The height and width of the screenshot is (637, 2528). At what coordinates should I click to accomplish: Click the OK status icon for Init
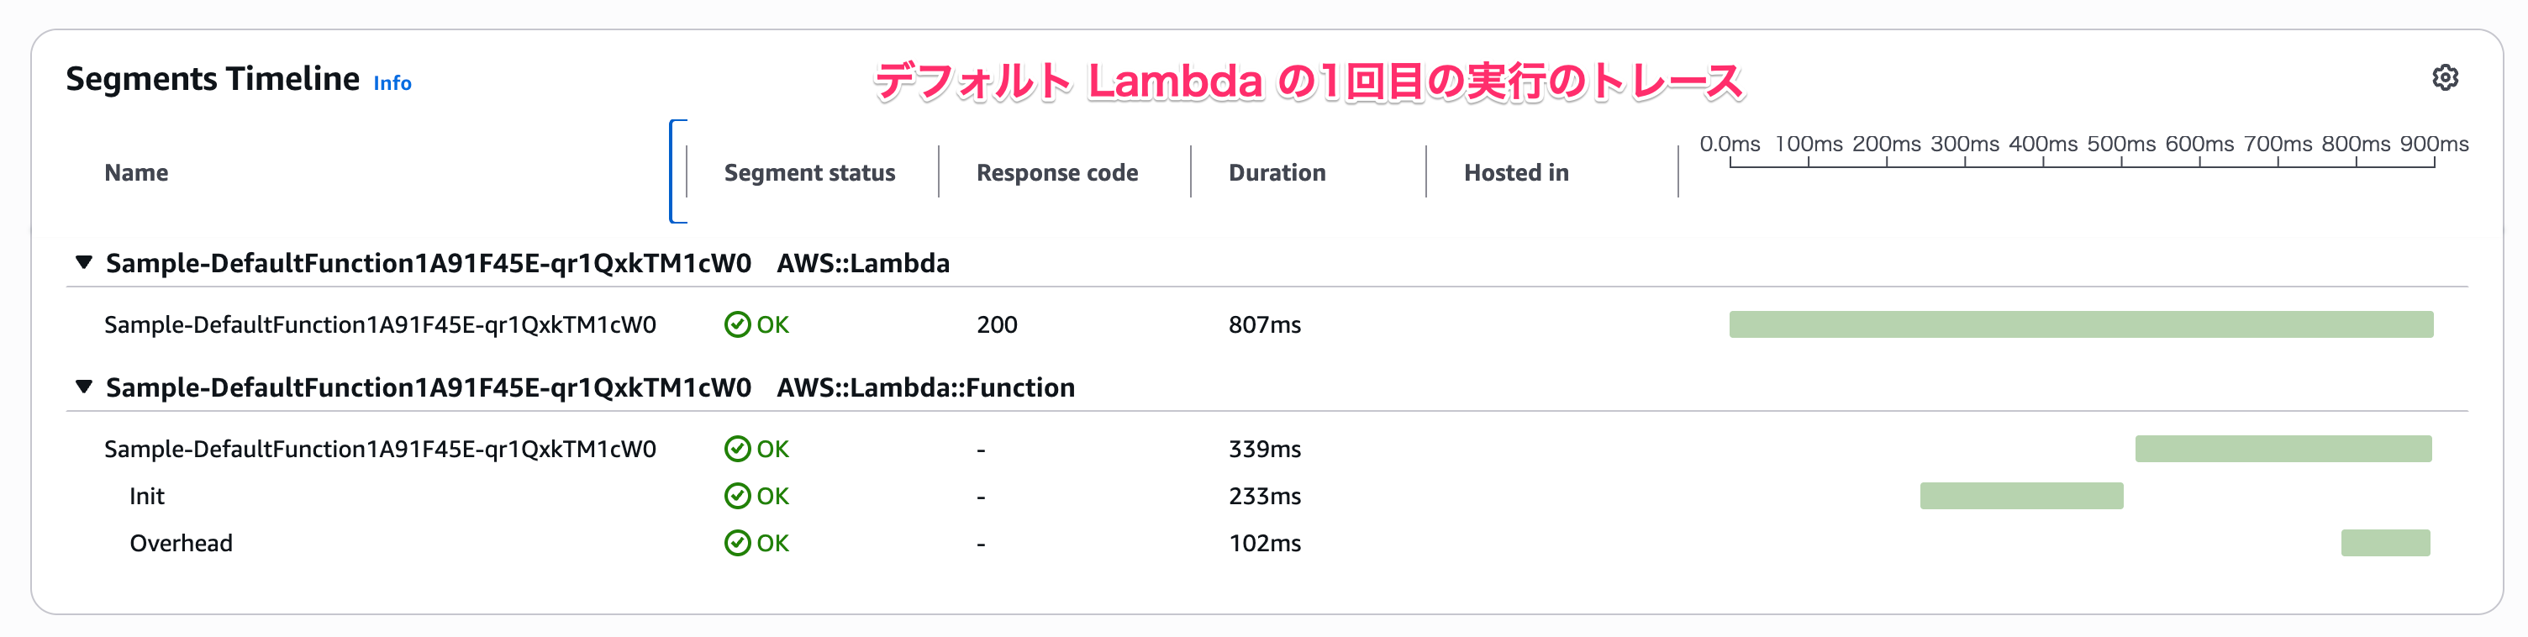point(737,496)
